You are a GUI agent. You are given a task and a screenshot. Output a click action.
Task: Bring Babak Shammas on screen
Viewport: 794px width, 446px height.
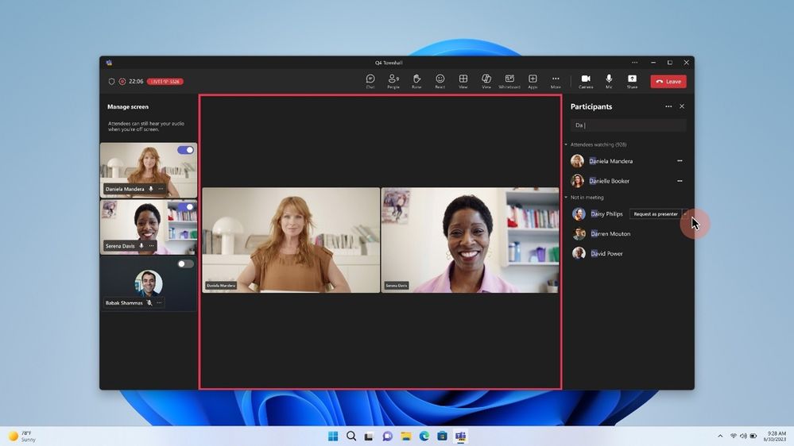click(x=185, y=264)
